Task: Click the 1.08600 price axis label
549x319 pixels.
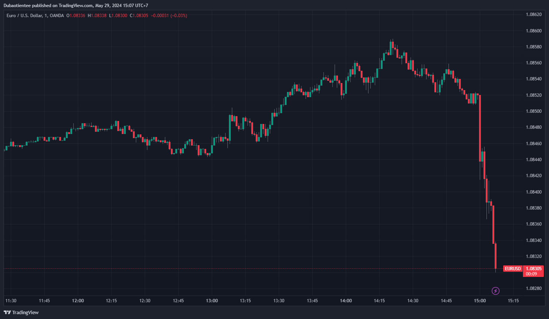Action: click(533, 31)
